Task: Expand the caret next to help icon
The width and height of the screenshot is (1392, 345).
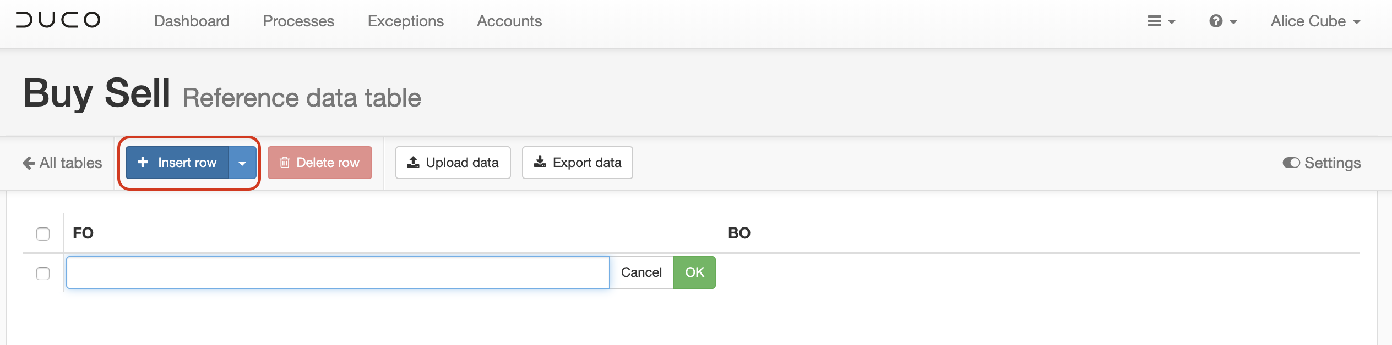Action: 1233,22
